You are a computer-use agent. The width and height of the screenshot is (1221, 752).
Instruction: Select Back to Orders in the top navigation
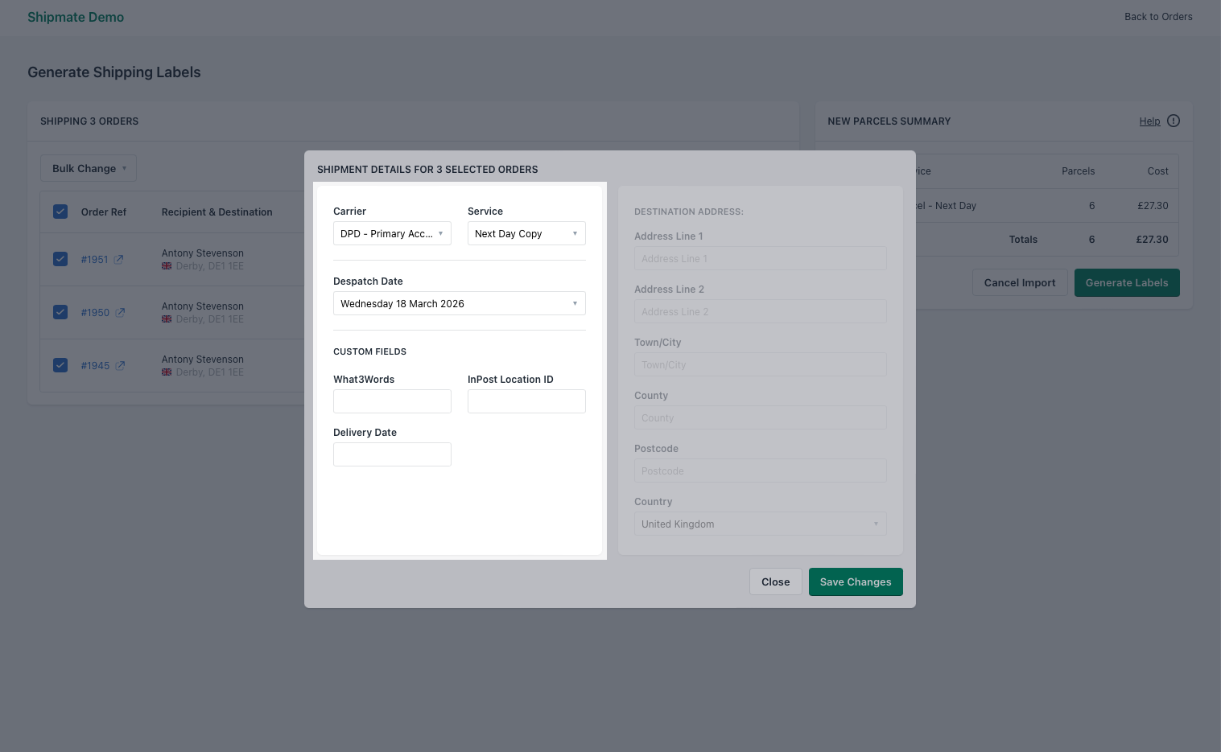tap(1158, 16)
